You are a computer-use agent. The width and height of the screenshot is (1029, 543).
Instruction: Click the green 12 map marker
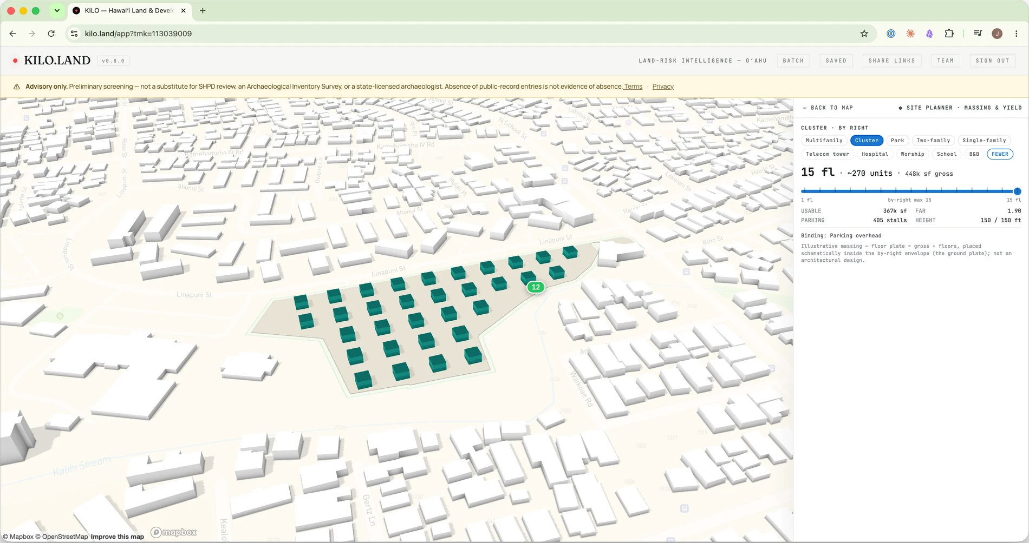coord(536,287)
